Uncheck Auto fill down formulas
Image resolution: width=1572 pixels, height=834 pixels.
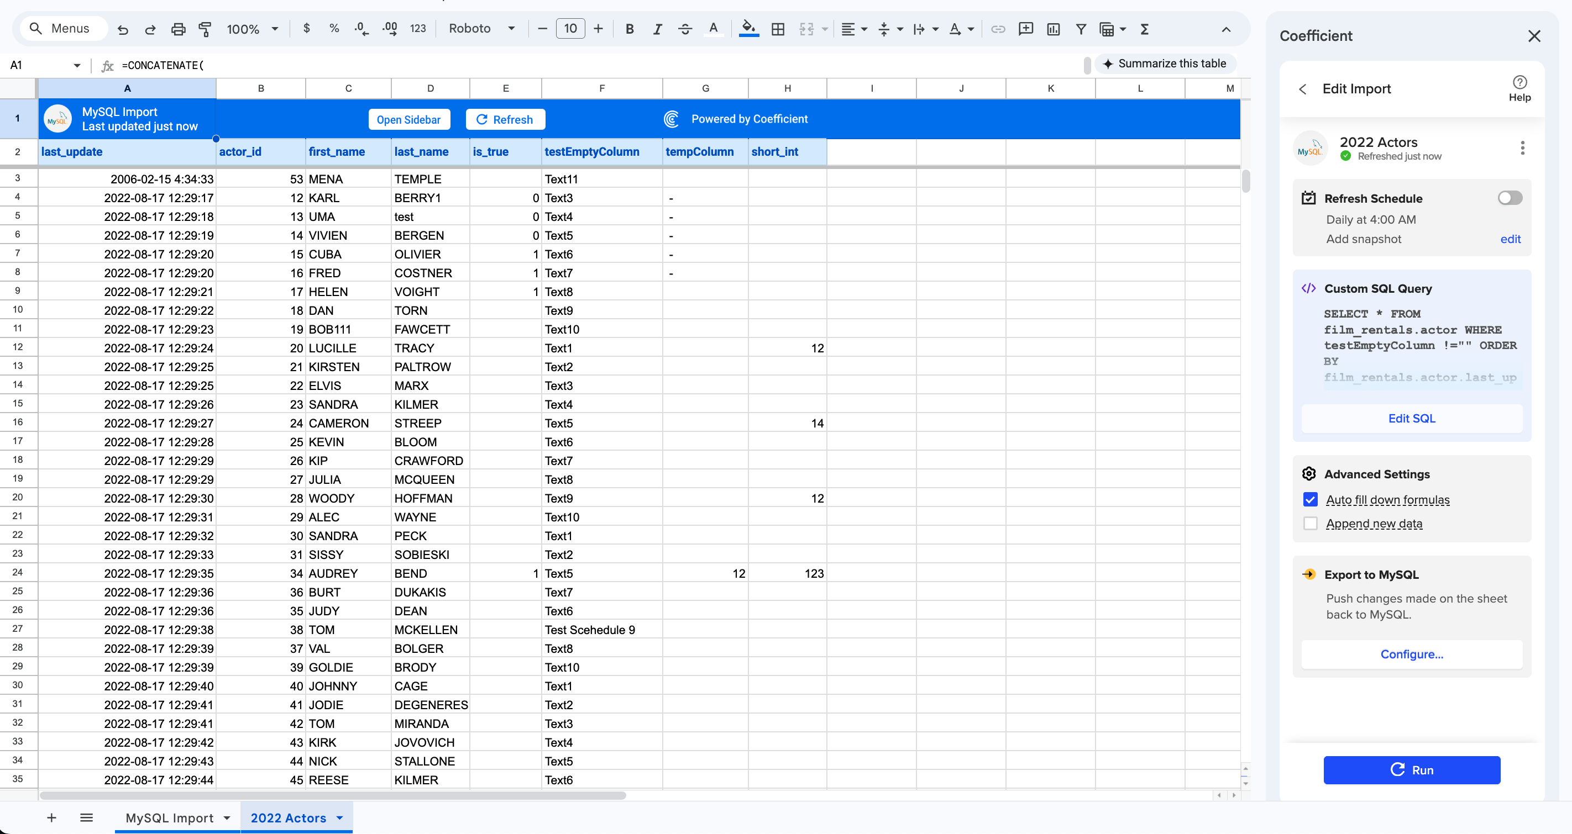[1309, 499]
